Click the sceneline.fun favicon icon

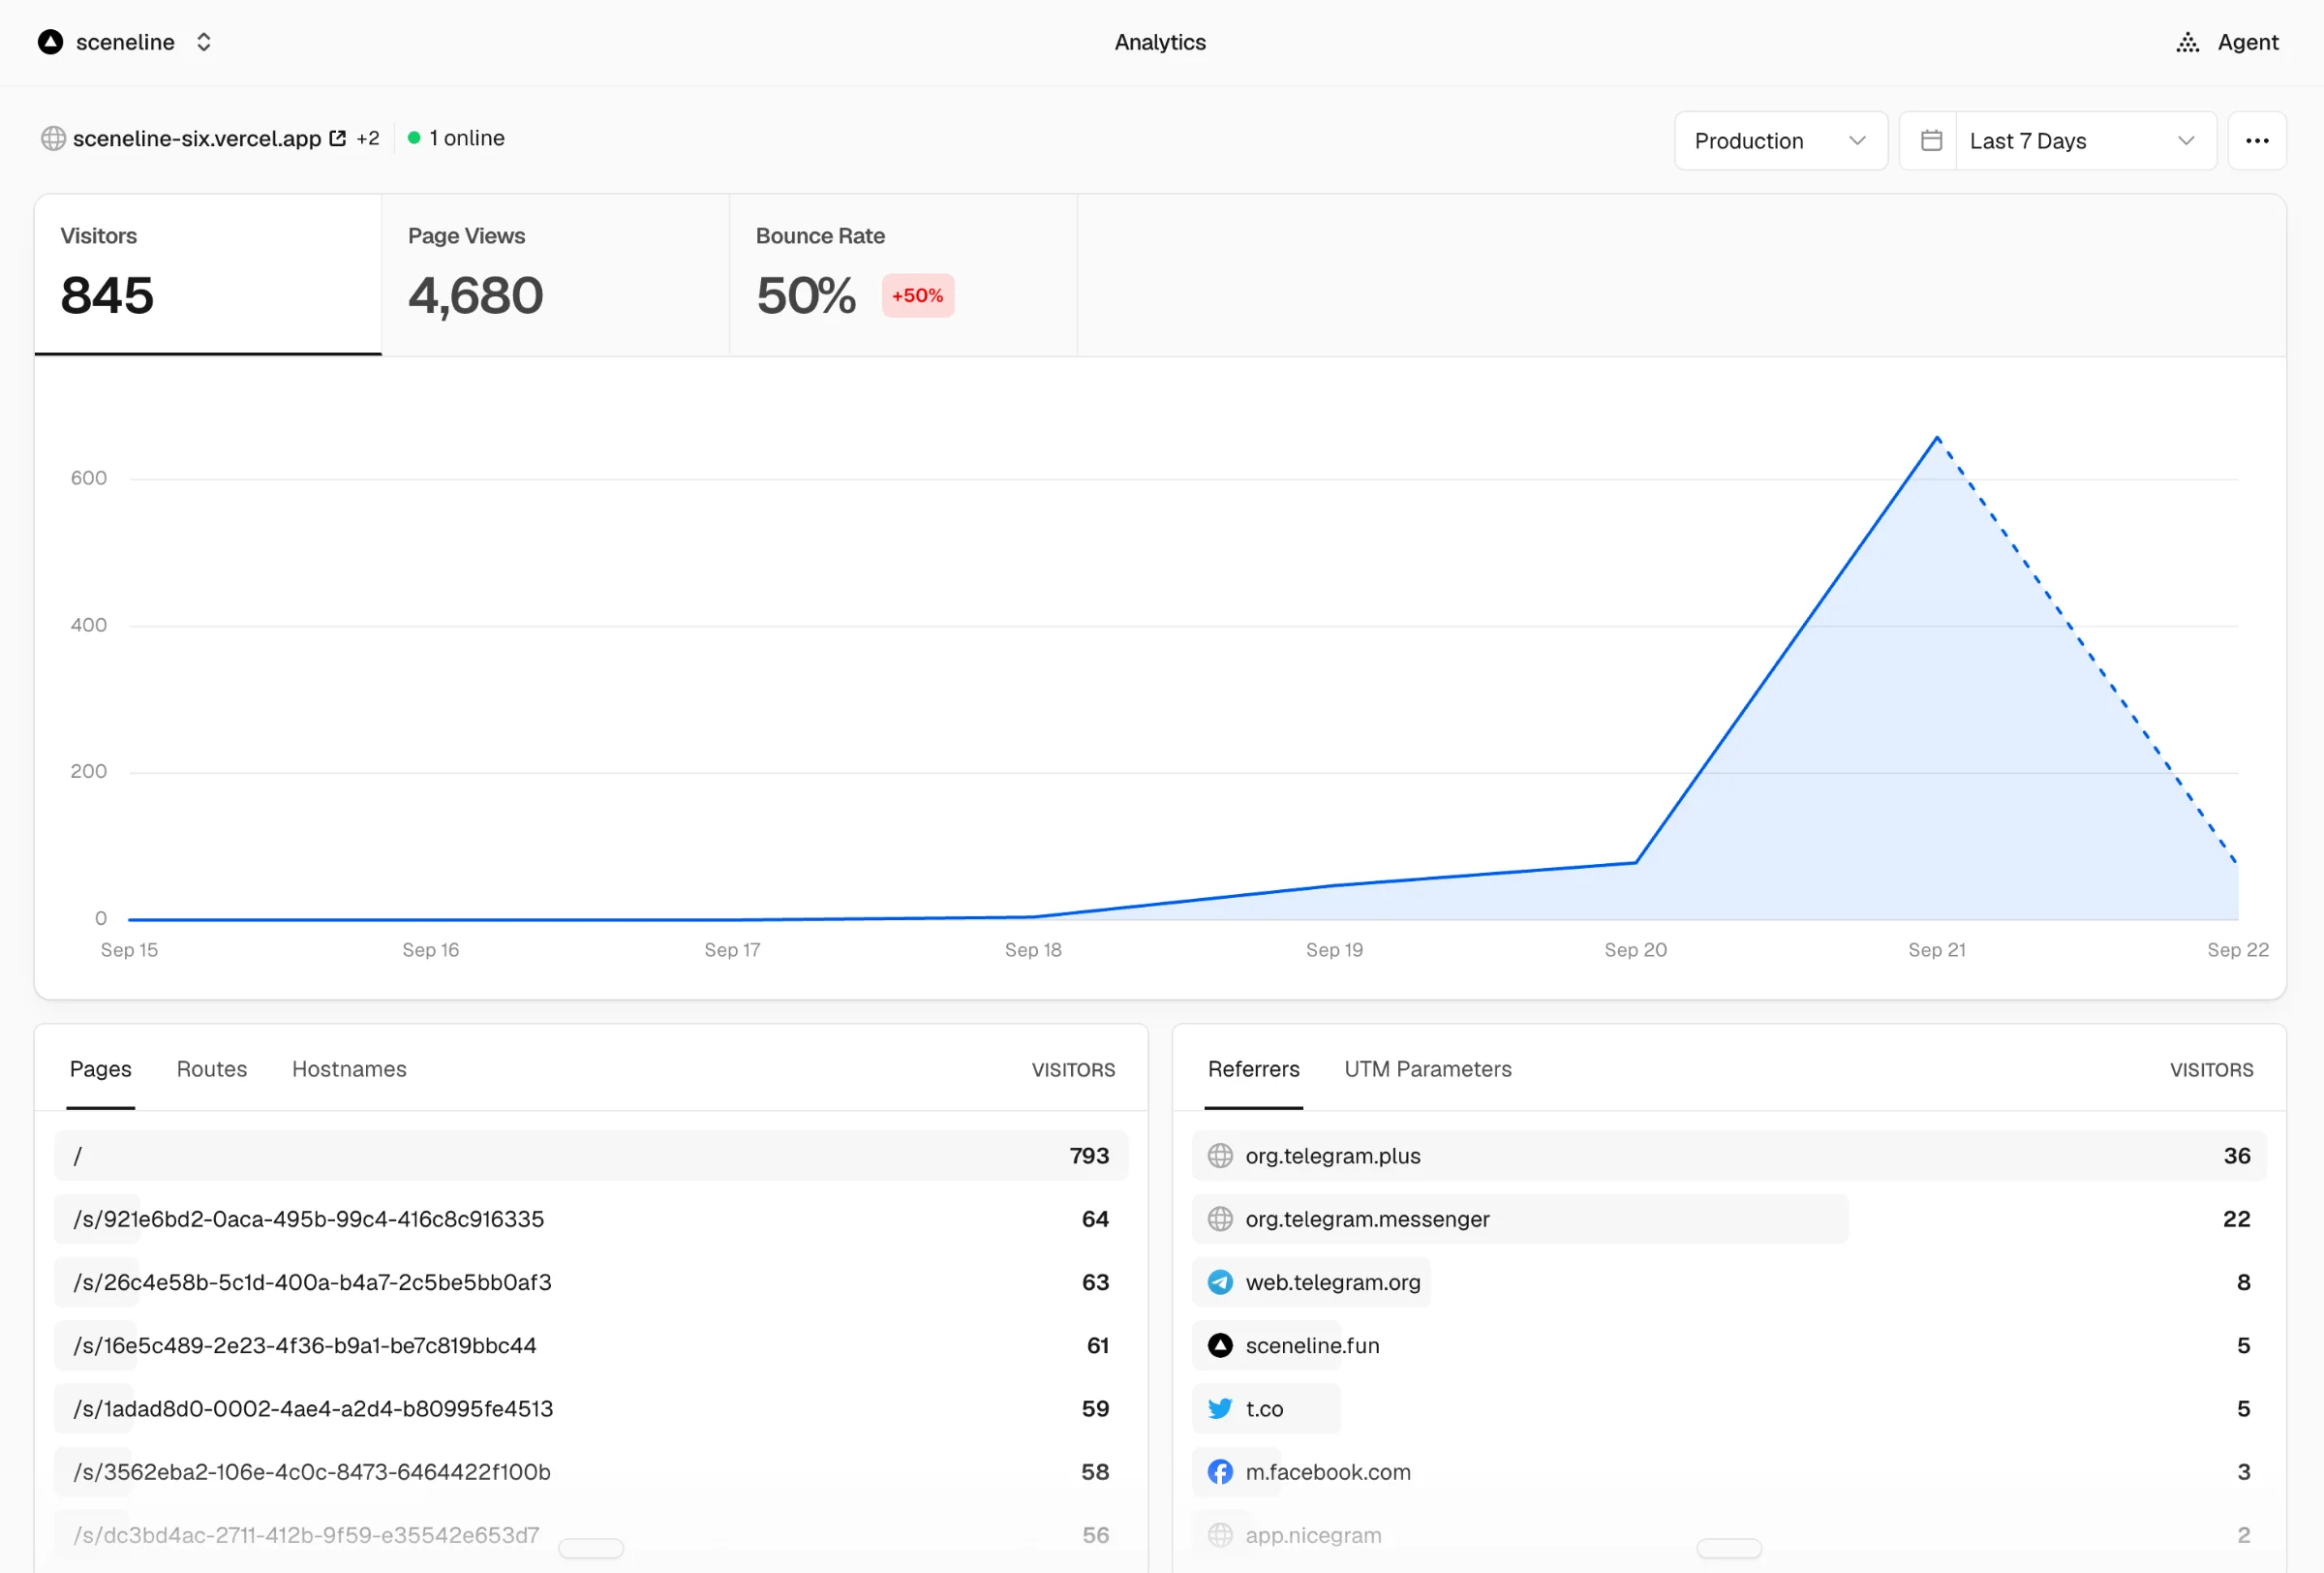click(x=1220, y=1345)
